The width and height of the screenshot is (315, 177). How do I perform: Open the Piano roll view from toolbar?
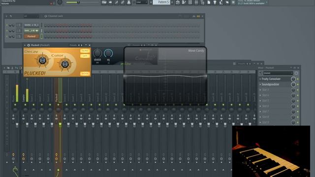[x=184, y=2]
